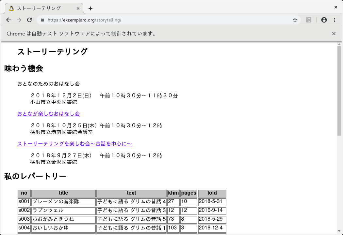
Task: Dismiss the automation notification with the X
Action: pos(334,33)
